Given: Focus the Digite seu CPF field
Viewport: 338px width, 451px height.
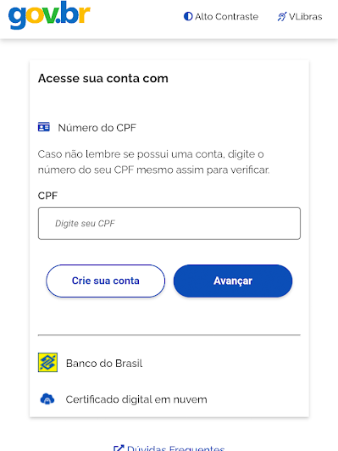Looking at the screenshot, I should (x=169, y=223).
